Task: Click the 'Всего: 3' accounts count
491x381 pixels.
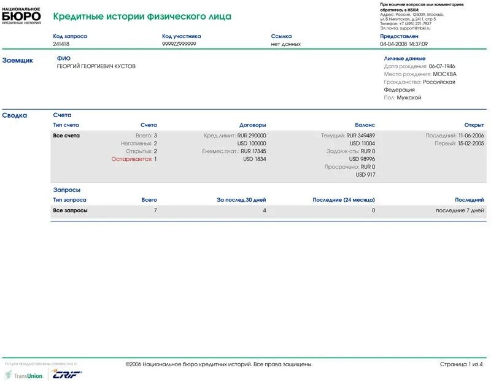Action: (x=146, y=136)
